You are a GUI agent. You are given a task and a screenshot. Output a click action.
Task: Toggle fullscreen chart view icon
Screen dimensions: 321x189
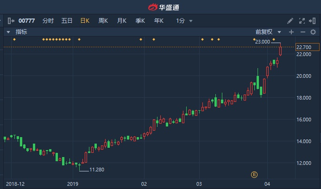302,21
